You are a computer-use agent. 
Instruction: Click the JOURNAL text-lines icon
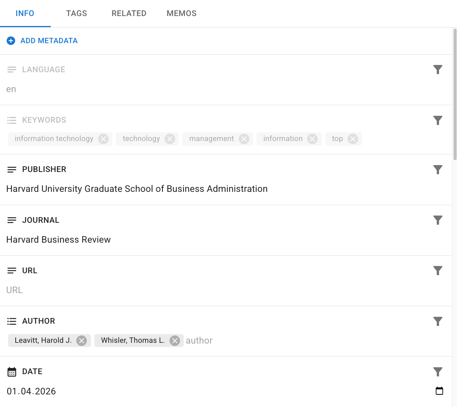[x=12, y=220]
